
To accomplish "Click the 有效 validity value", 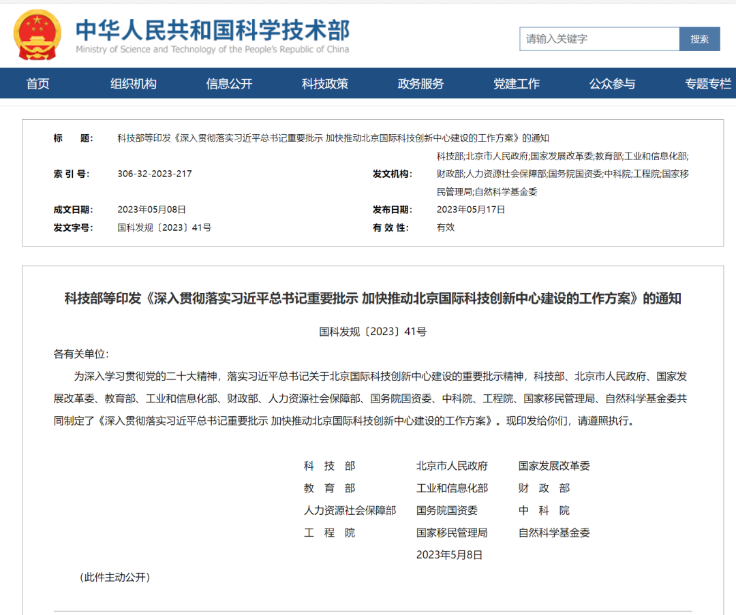I will click(446, 227).
